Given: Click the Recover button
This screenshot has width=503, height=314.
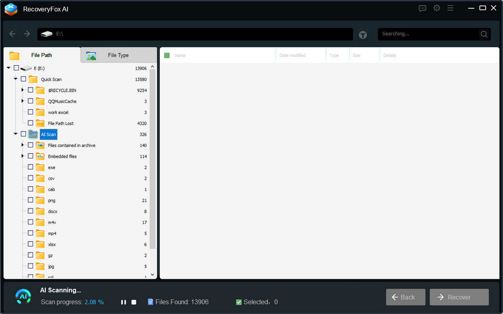Looking at the screenshot, I should [x=459, y=297].
